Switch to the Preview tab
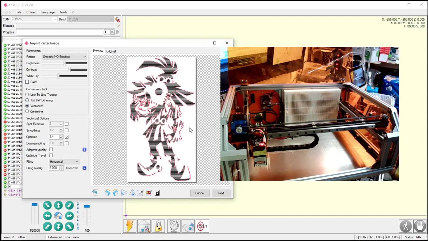The width and height of the screenshot is (428, 241). click(x=98, y=51)
